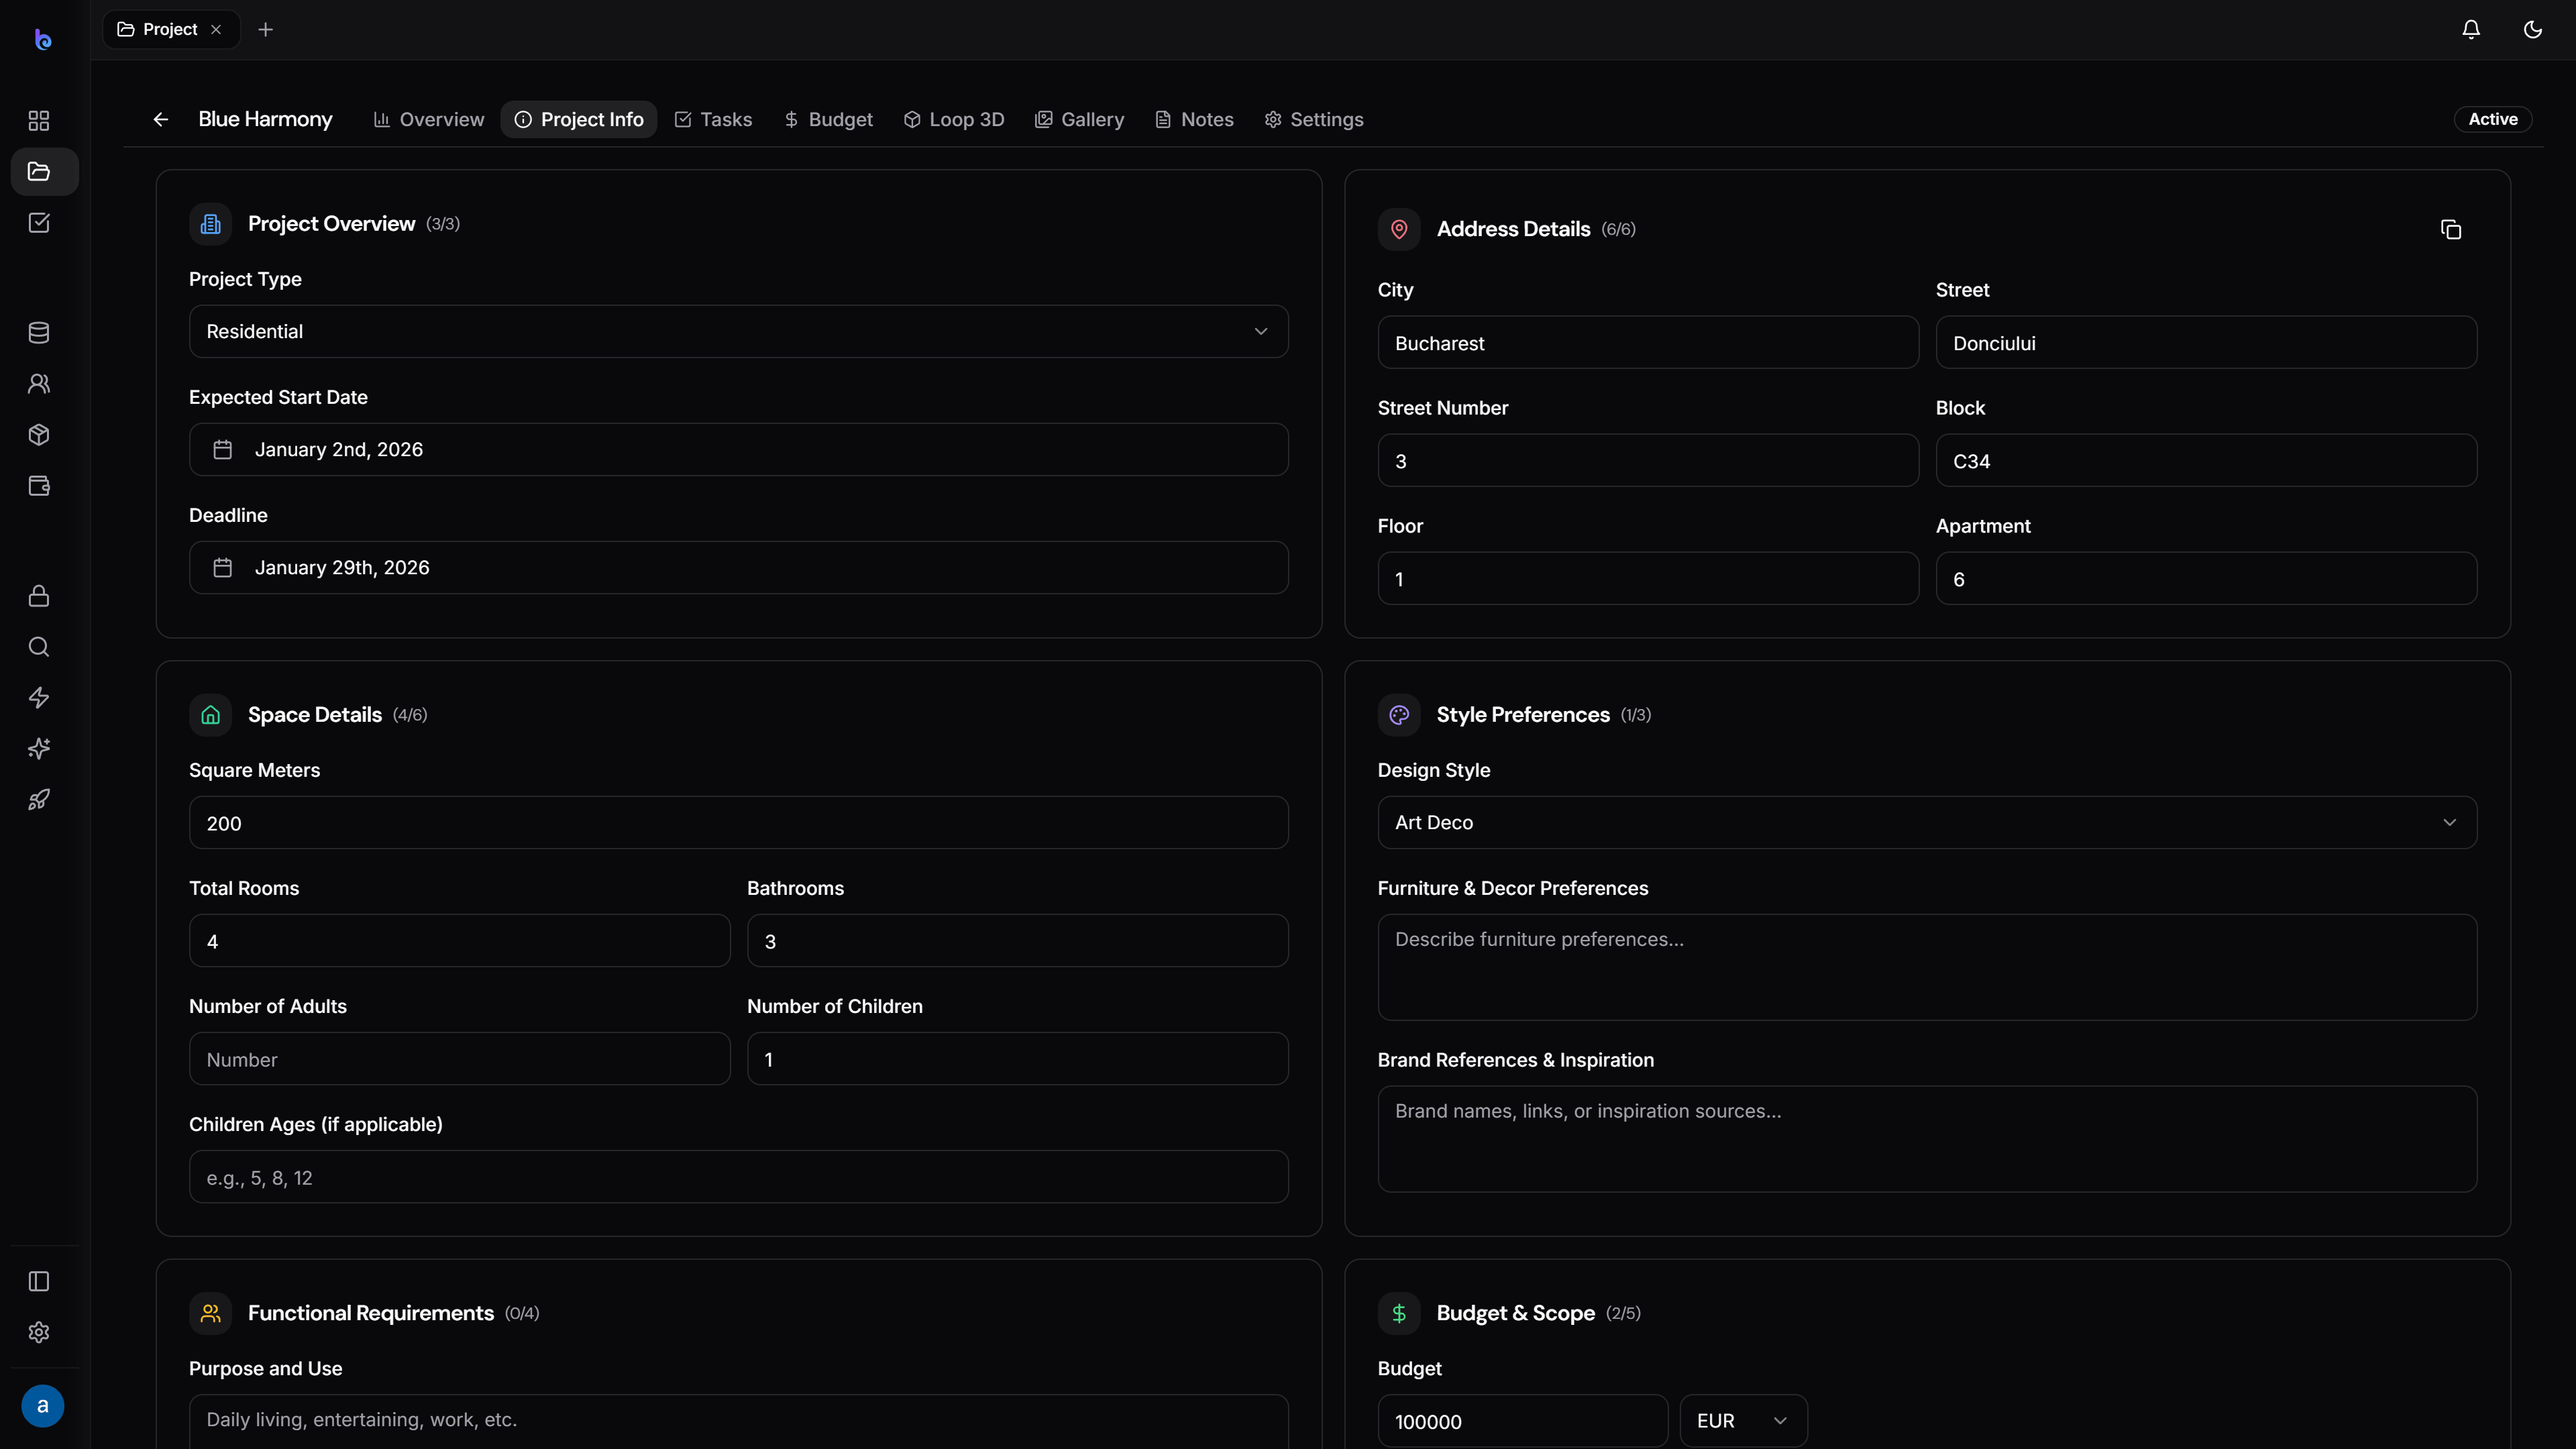The width and height of the screenshot is (2576, 1449).
Task: Click the Total Rooms field
Action: (460, 941)
